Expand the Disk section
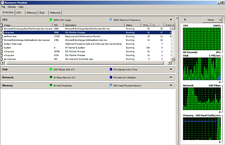Screen dimensions: 225x145 pos(171,69)
